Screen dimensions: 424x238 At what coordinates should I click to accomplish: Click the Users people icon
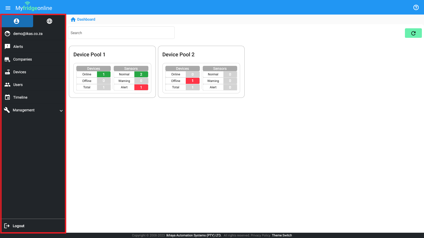(7, 85)
